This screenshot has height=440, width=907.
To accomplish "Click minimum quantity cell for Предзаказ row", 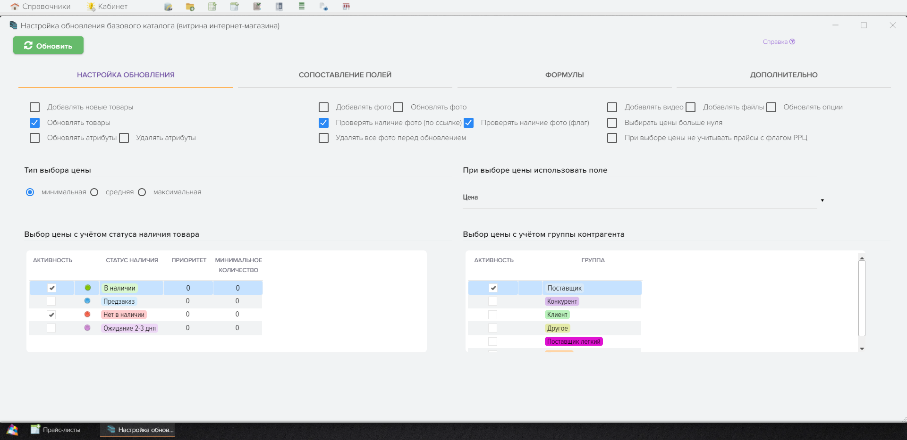I will point(237,301).
